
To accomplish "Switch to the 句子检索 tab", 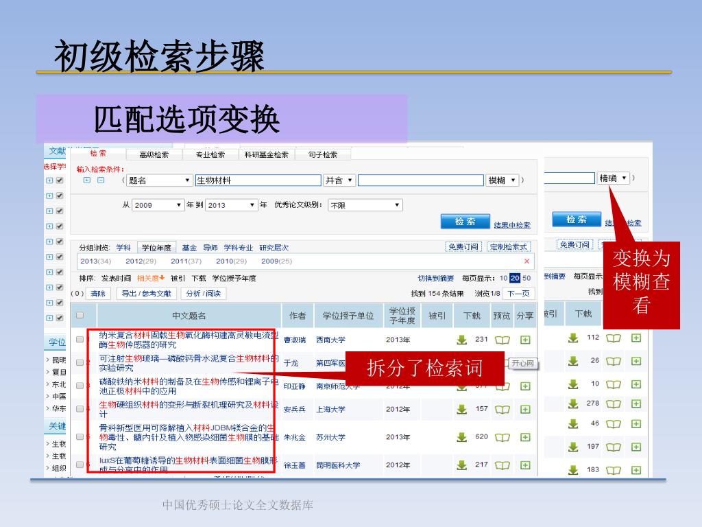I will pyautogui.click(x=323, y=154).
